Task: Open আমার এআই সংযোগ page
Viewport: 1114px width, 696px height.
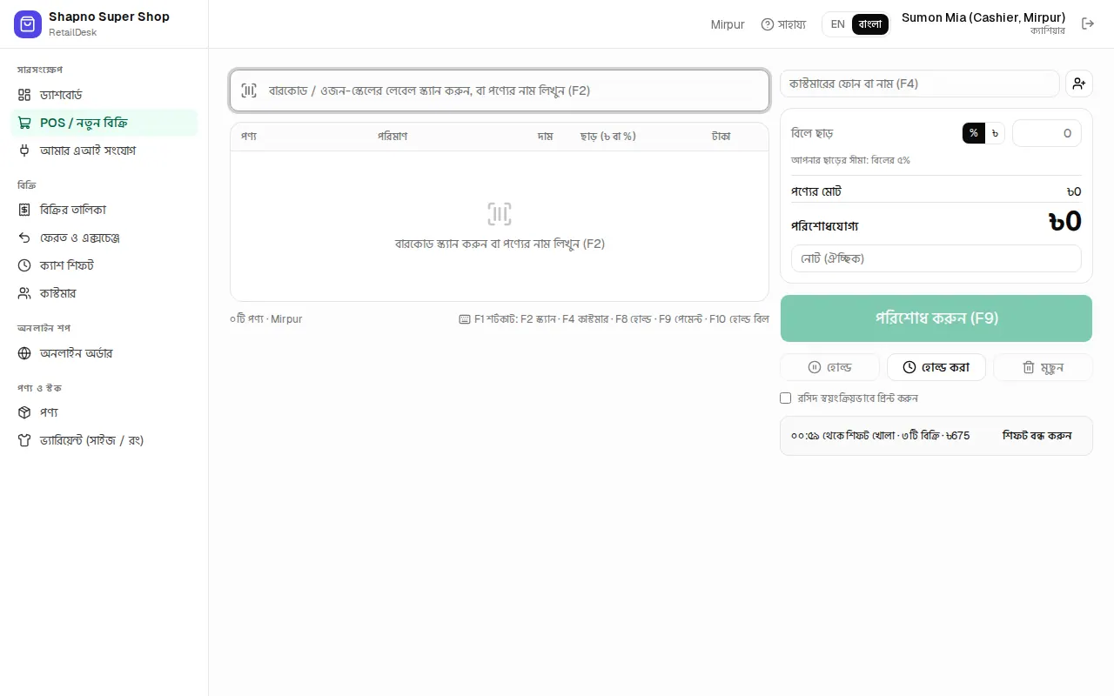Action: pyautogui.click(x=104, y=151)
